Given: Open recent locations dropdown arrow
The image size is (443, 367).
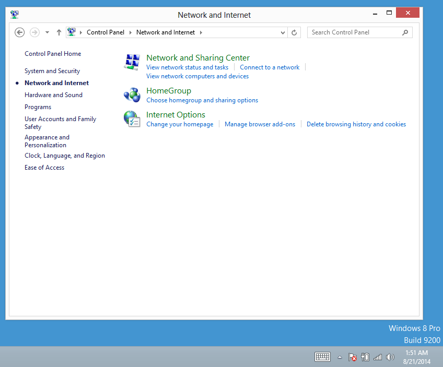Looking at the screenshot, I should tap(47, 32).
